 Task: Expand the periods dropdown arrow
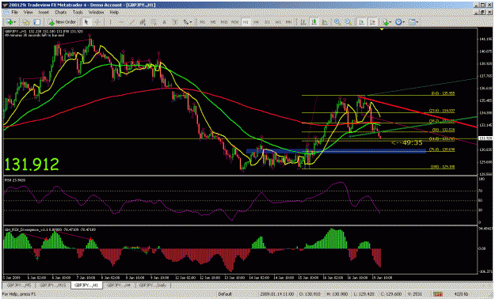(404, 22)
